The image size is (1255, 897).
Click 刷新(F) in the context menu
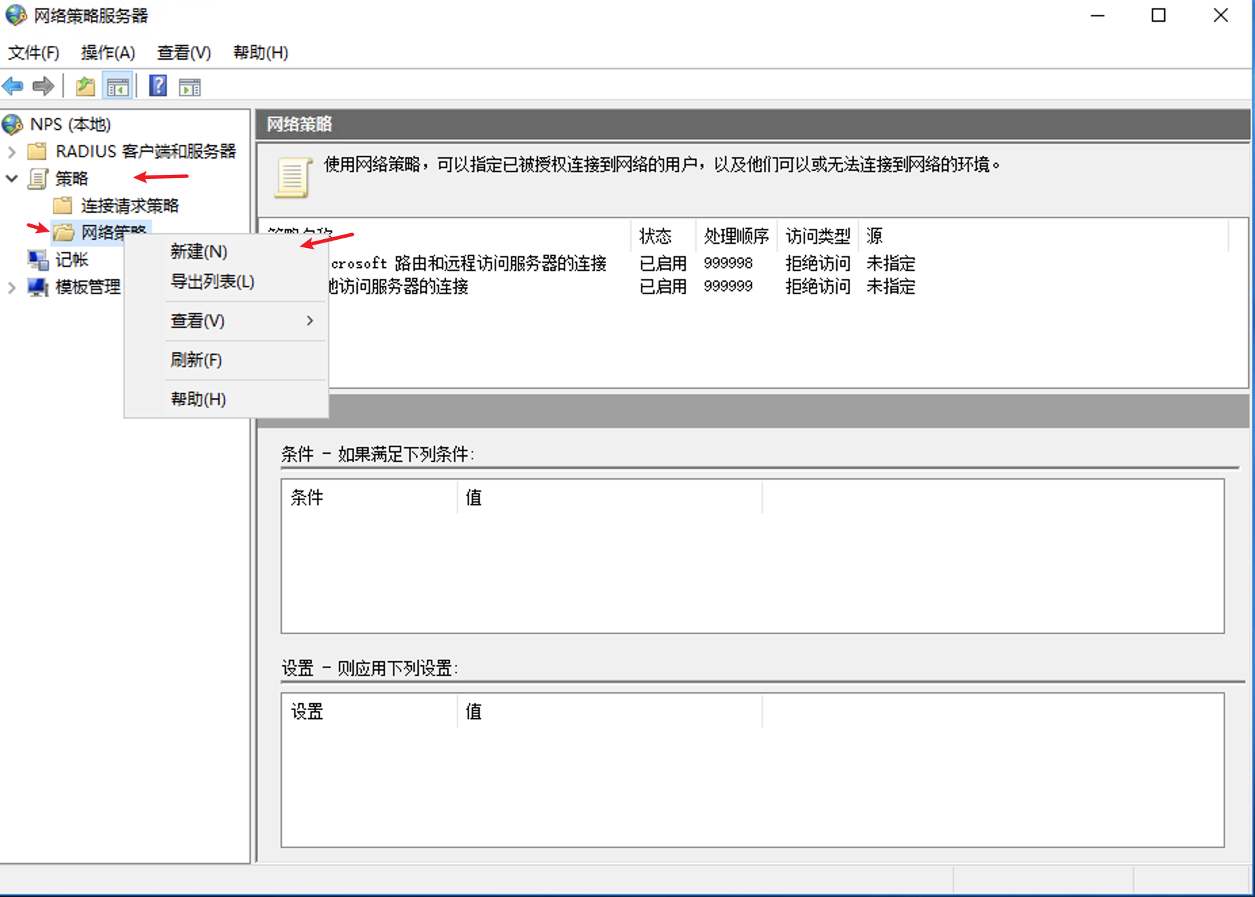point(195,360)
